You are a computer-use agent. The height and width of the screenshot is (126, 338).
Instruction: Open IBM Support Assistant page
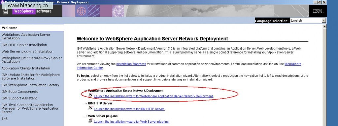pos(19,98)
